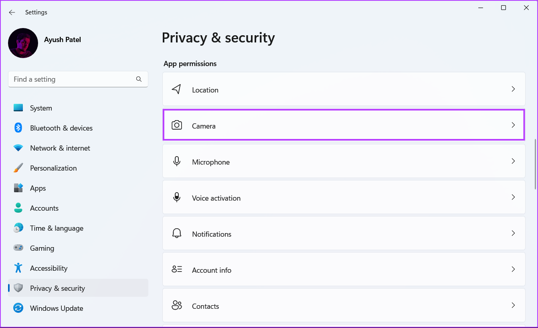Select the Camera permission icon
The image size is (538, 328).
[x=177, y=125]
